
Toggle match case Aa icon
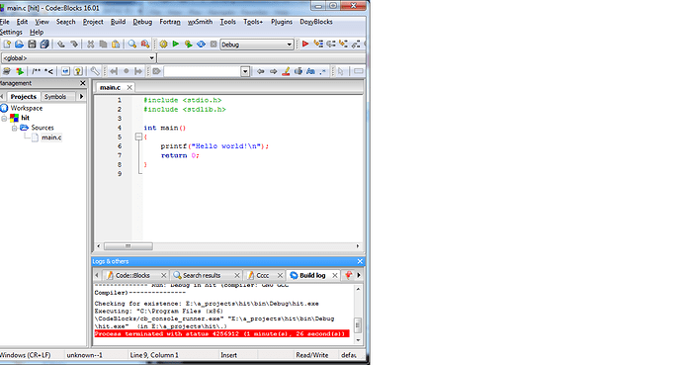[310, 71]
